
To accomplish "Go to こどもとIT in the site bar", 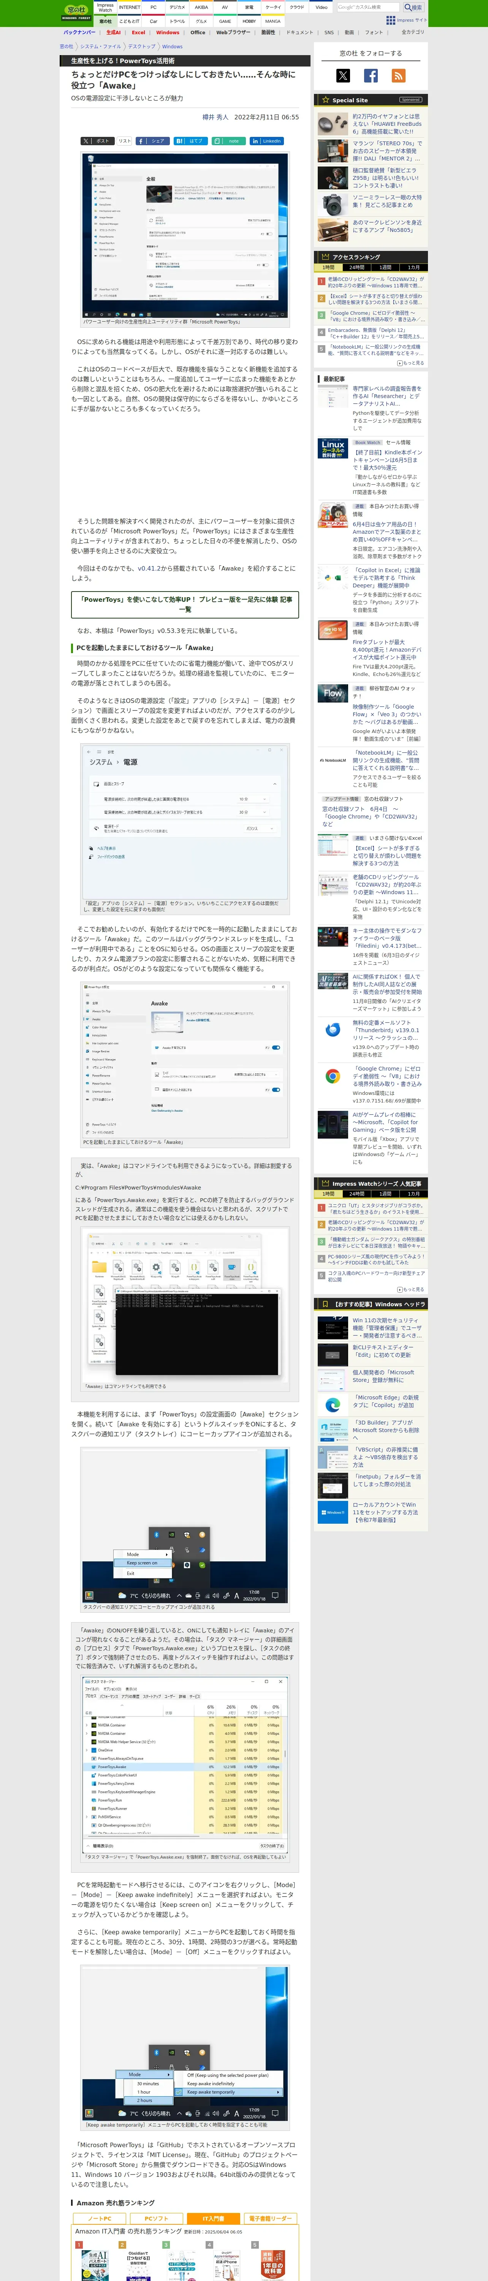I will tap(129, 21).
